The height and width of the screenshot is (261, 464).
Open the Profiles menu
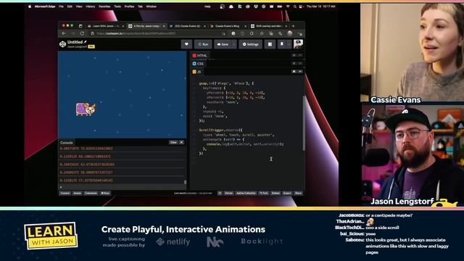(129, 7)
